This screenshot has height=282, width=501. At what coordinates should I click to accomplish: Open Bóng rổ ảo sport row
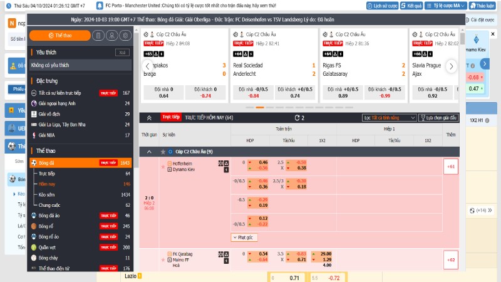(x=81, y=237)
